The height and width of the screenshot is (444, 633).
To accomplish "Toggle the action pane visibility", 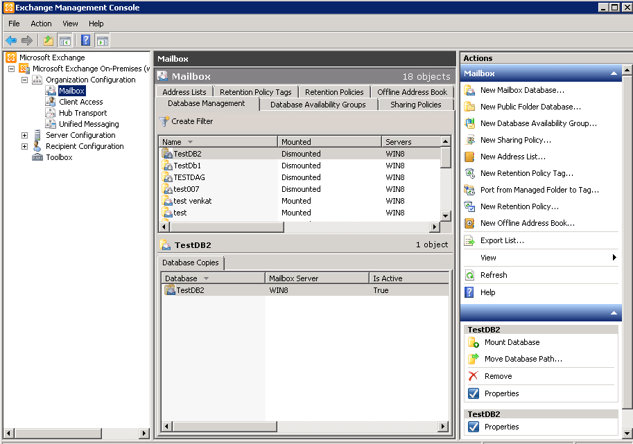I will click(102, 40).
